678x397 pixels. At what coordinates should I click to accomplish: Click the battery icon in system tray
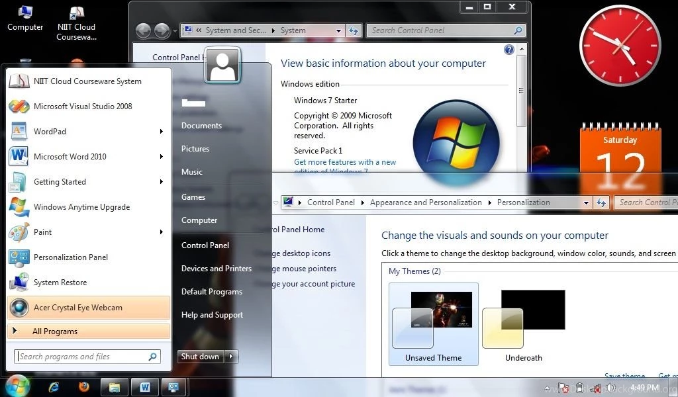click(x=580, y=388)
